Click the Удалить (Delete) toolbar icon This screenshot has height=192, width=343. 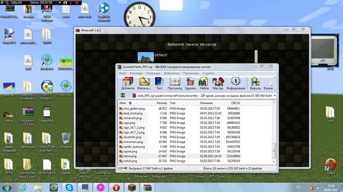pos(190,83)
